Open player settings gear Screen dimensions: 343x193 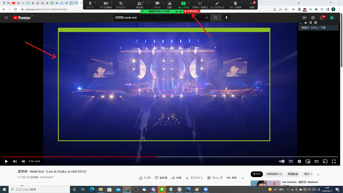(299, 161)
